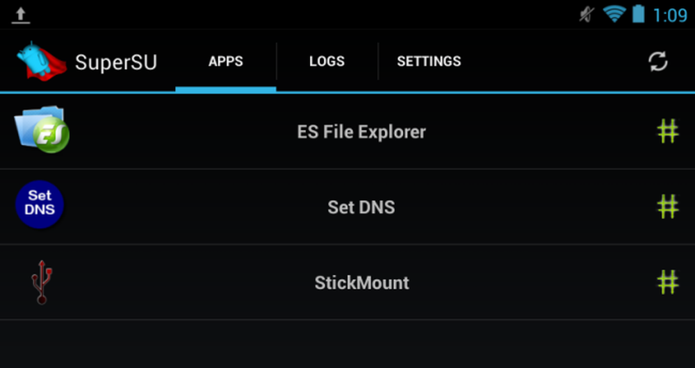
Task: Refresh the apps list with the sync icon
Action: [657, 62]
